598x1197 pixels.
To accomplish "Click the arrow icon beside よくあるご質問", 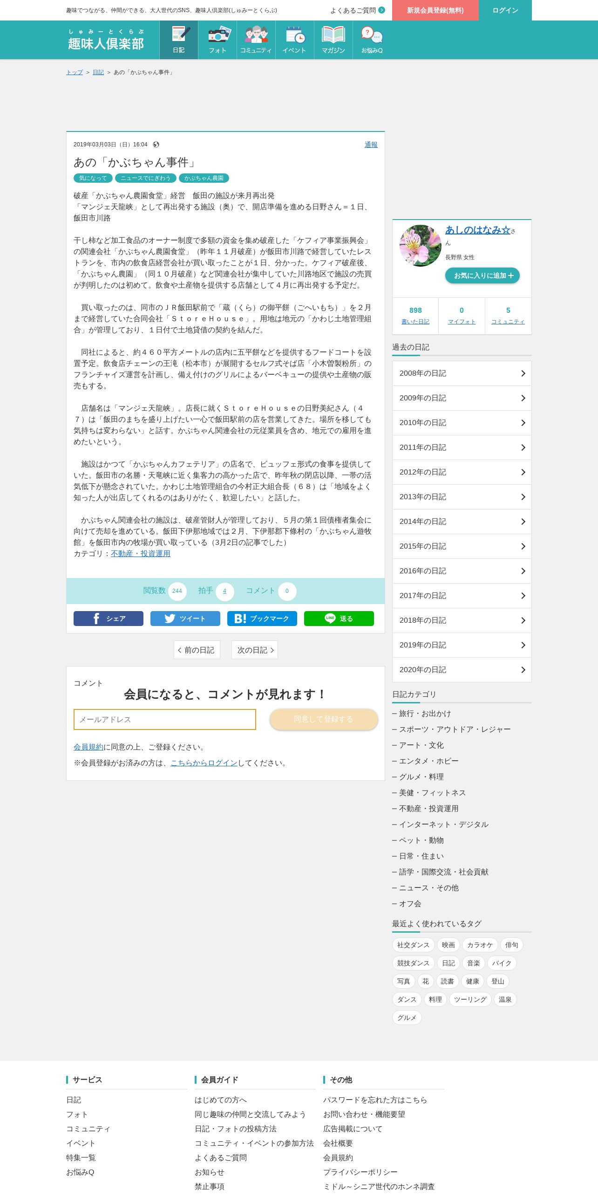I will pos(382,10).
